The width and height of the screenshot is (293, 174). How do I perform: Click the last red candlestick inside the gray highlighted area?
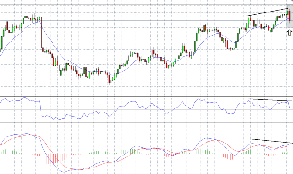[x=290, y=16]
